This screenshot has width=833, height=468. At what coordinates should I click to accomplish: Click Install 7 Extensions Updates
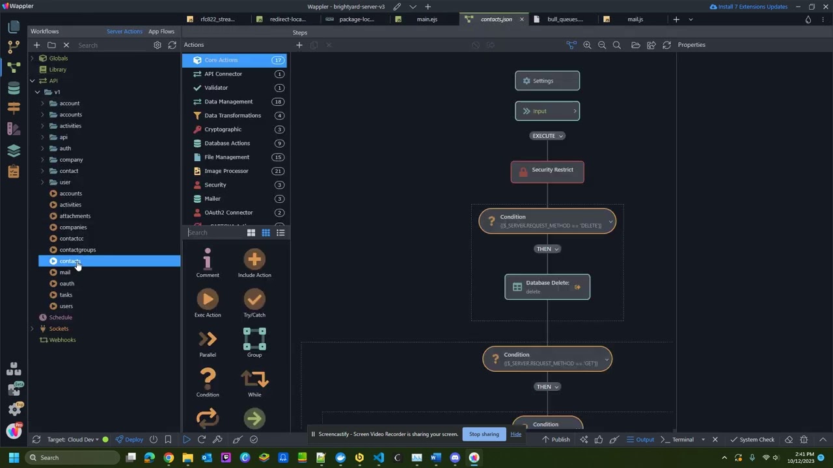(748, 6)
